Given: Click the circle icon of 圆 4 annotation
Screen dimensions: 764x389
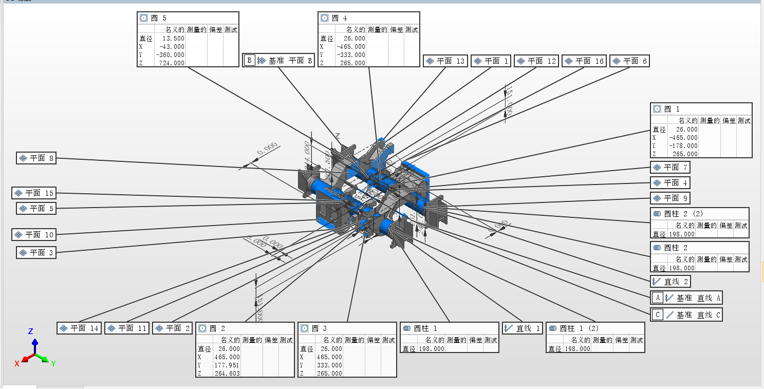Looking at the screenshot, I should [325, 18].
